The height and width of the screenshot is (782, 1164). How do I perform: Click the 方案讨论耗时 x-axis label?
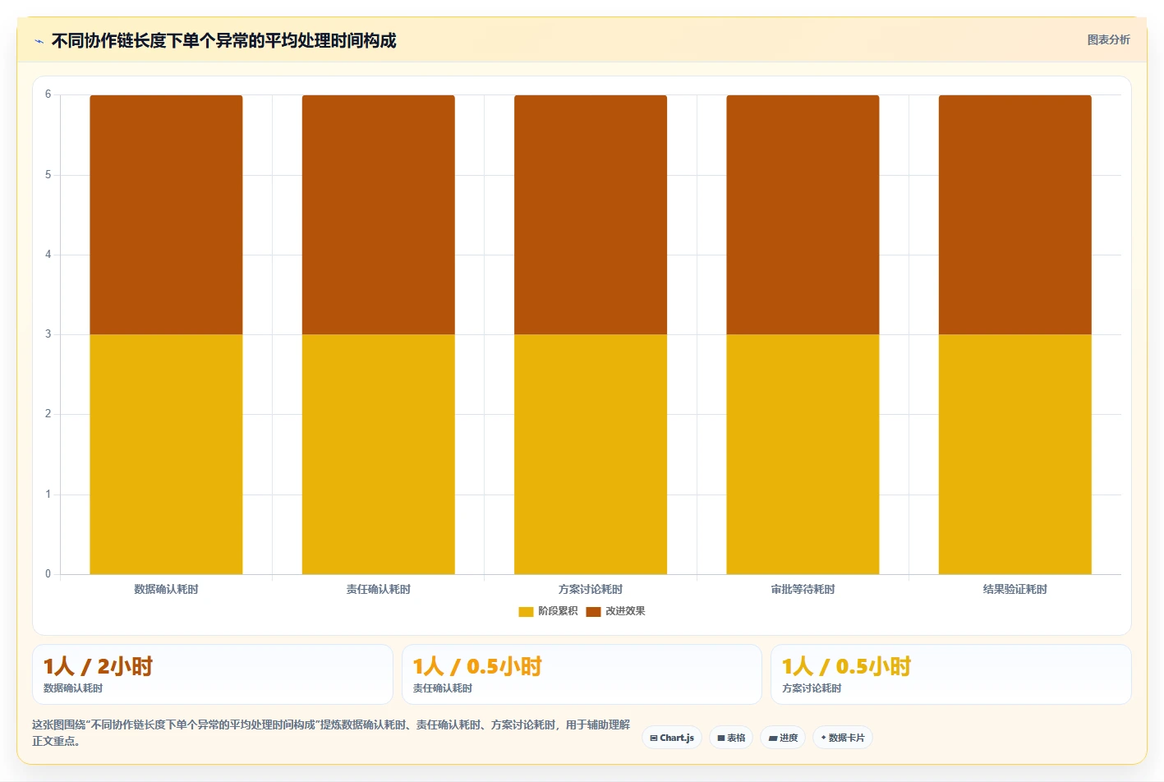pyautogui.click(x=591, y=589)
